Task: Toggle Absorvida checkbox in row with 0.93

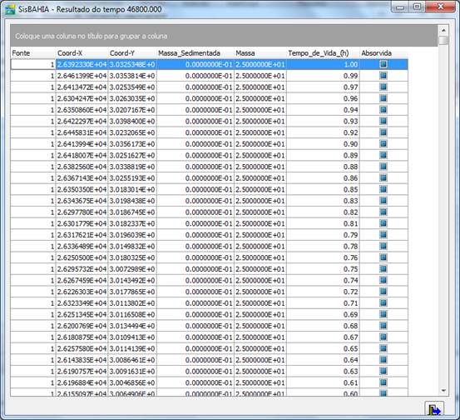Action: [x=383, y=121]
